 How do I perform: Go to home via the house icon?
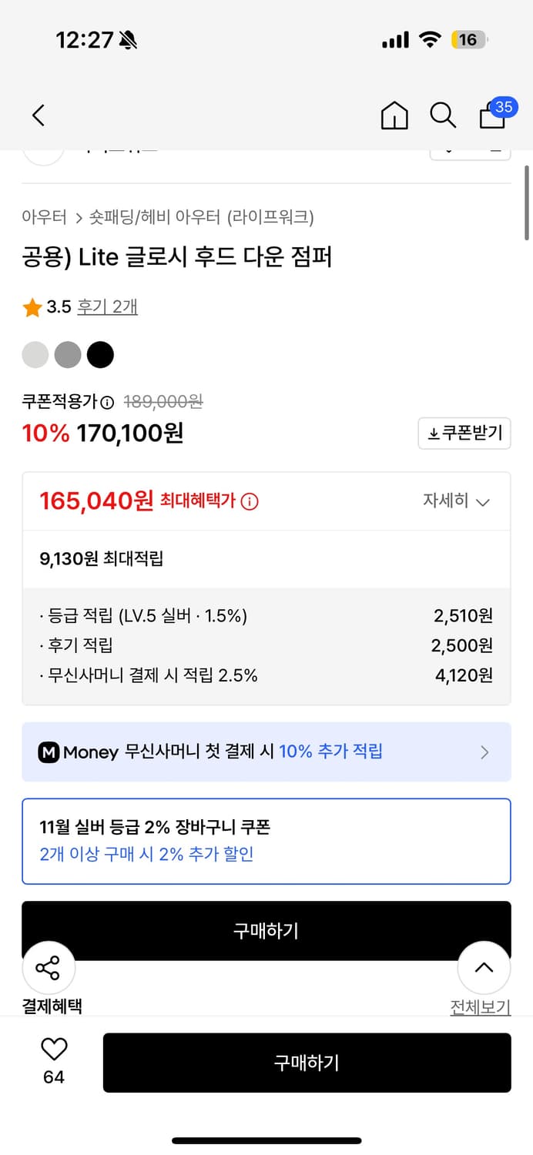coord(394,115)
